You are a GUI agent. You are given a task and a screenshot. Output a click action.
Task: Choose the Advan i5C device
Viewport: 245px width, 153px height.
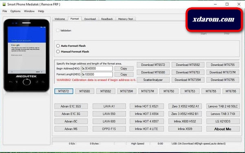point(71,121)
